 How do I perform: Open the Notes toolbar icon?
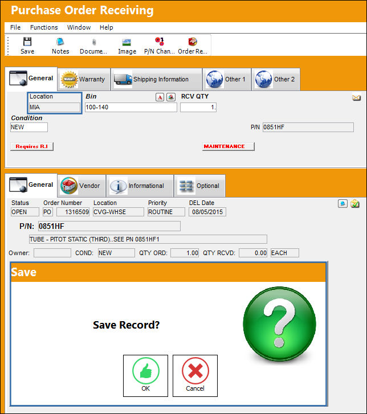pyautogui.click(x=60, y=42)
